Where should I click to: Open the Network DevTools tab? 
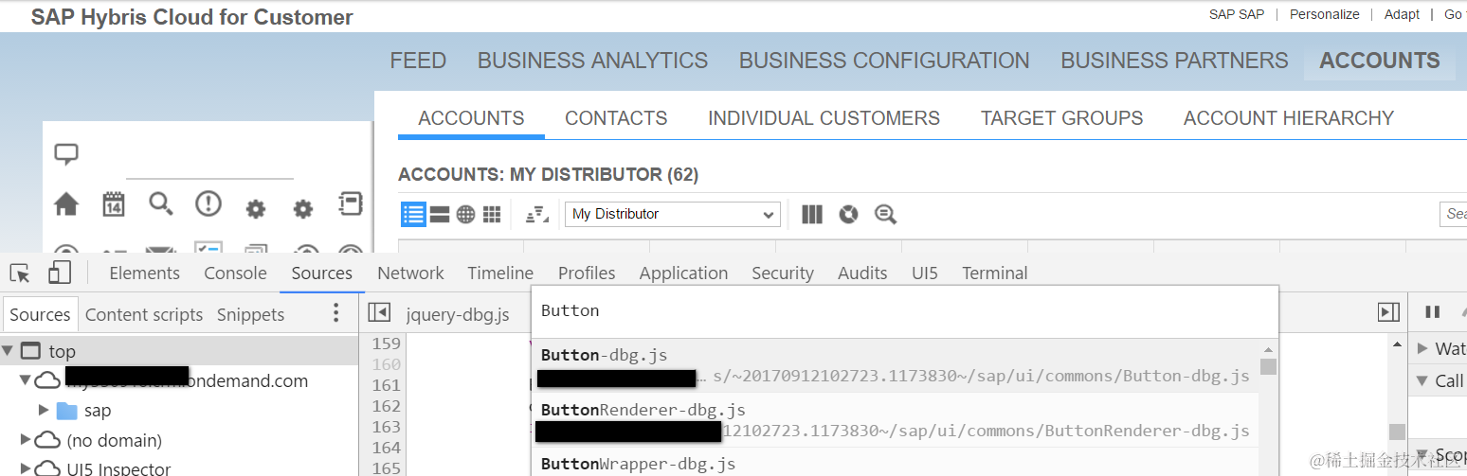coord(410,273)
